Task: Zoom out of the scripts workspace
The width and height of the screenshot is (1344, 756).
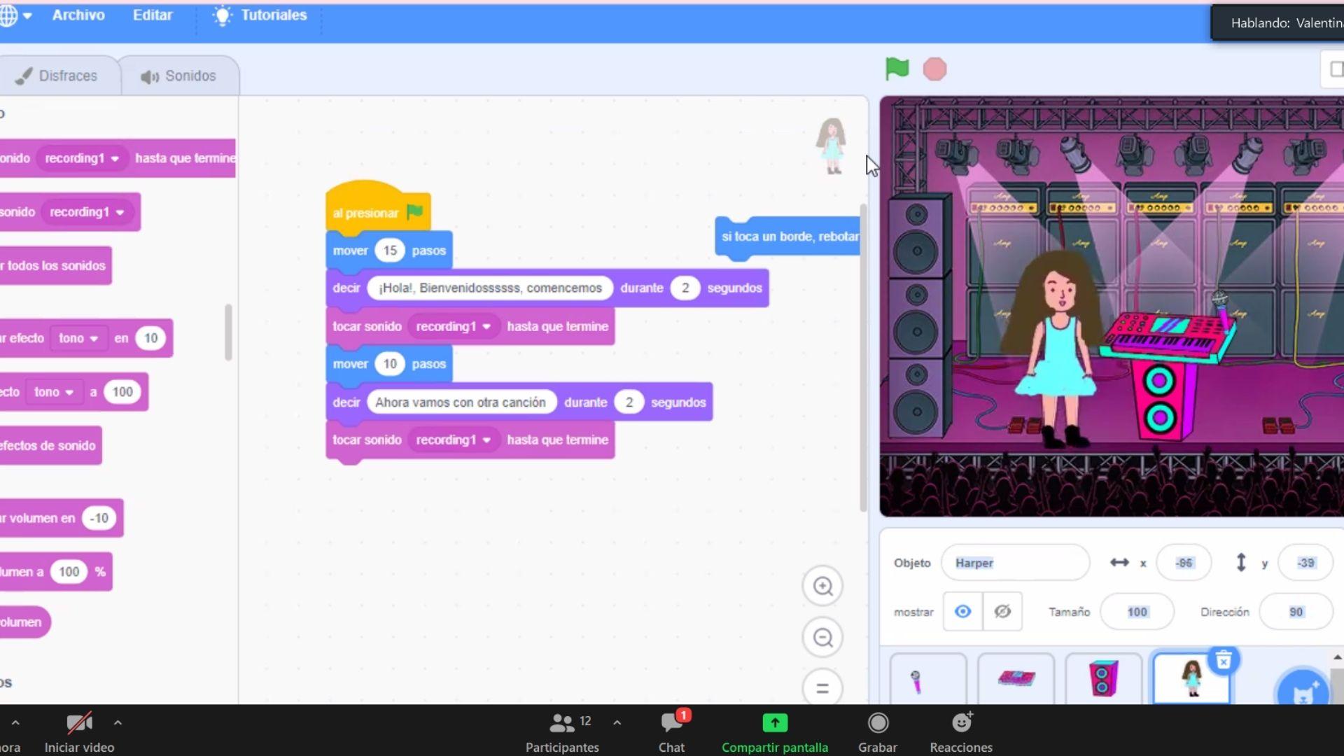Action: coord(822,638)
